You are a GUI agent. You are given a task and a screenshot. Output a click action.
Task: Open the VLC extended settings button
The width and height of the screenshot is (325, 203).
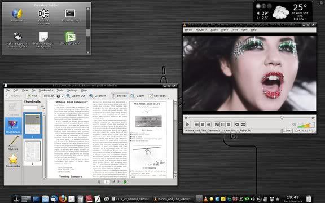pos(229,124)
